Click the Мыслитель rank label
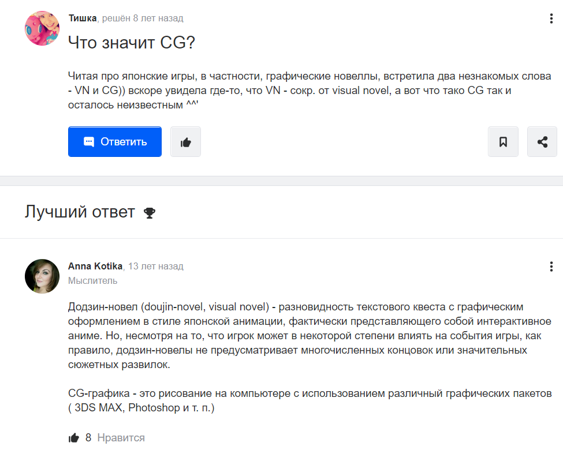Image resolution: width=563 pixels, height=450 pixels. click(x=92, y=280)
